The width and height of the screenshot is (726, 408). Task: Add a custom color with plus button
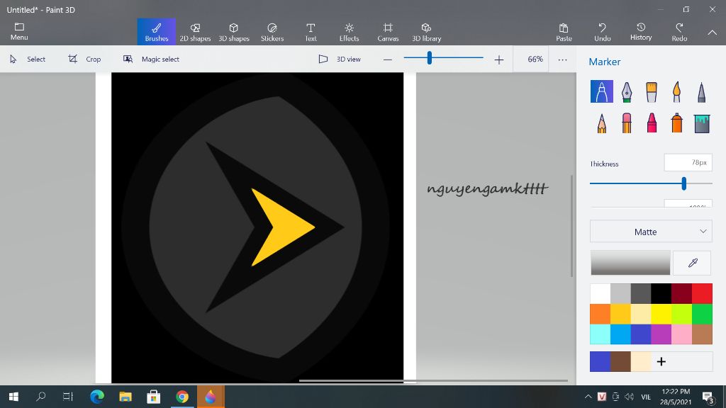(x=661, y=362)
